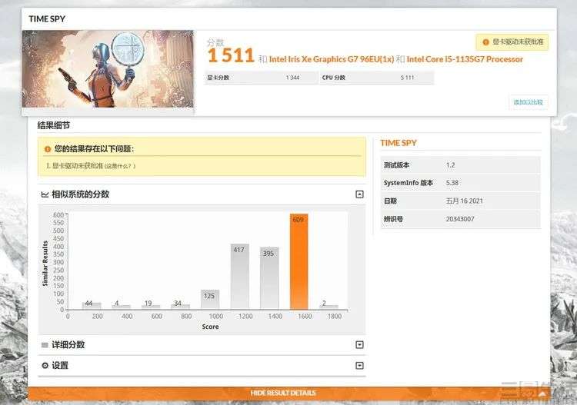Collapse the 相似系统的分数 section
This screenshot has height=405, width=577.
coord(359,194)
